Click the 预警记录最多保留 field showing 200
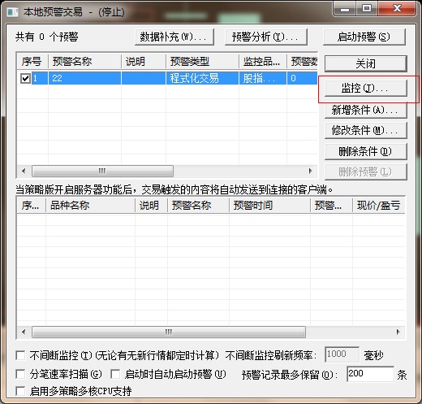422x404 pixels. (x=370, y=374)
